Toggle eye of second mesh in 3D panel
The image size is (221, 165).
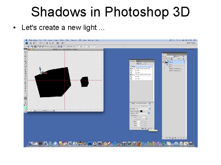pyautogui.click(x=131, y=75)
